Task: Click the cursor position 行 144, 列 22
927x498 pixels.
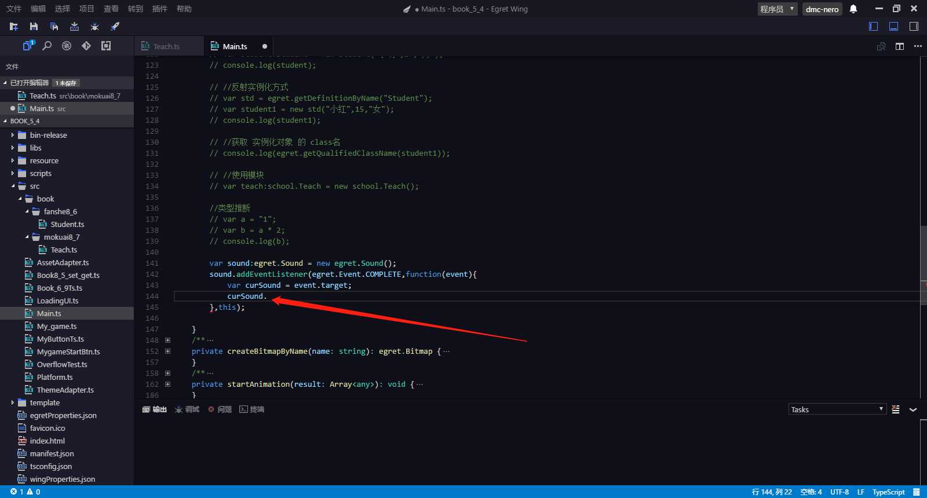Action: point(772,492)
